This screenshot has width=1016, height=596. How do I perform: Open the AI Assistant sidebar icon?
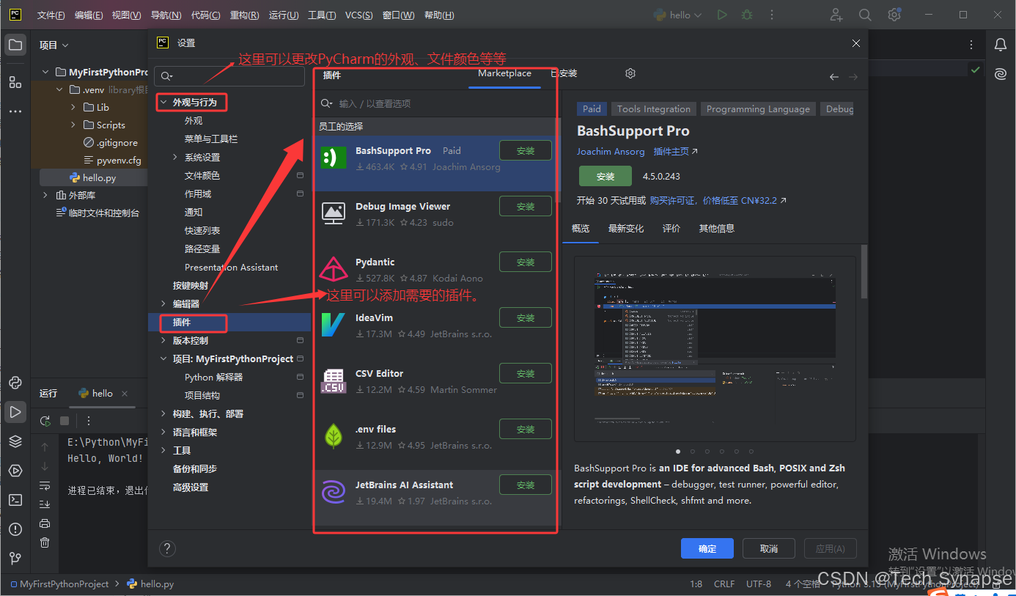click(1001, 74)
